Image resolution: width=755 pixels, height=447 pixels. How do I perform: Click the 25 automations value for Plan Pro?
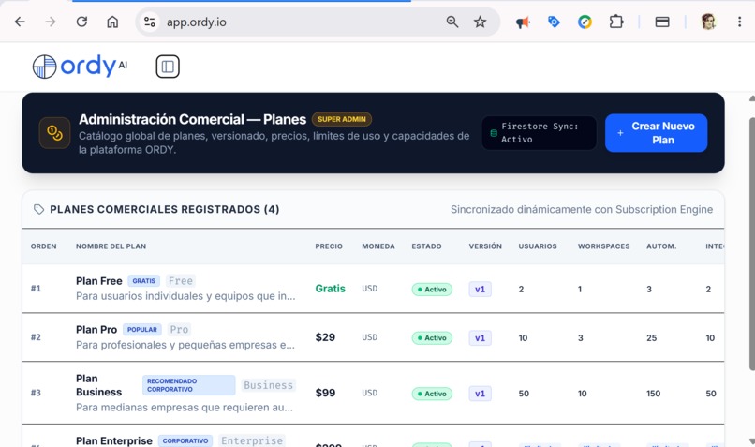tap(651, 337)
